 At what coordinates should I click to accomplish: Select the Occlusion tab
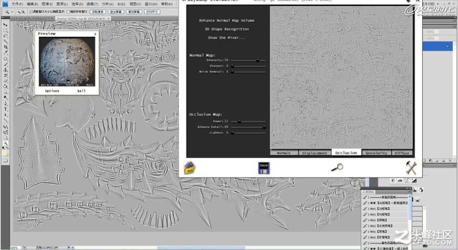346,152
